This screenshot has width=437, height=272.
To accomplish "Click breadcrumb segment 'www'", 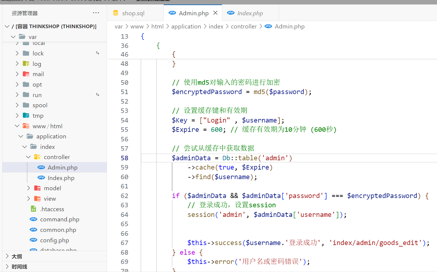I will (137, 26).
